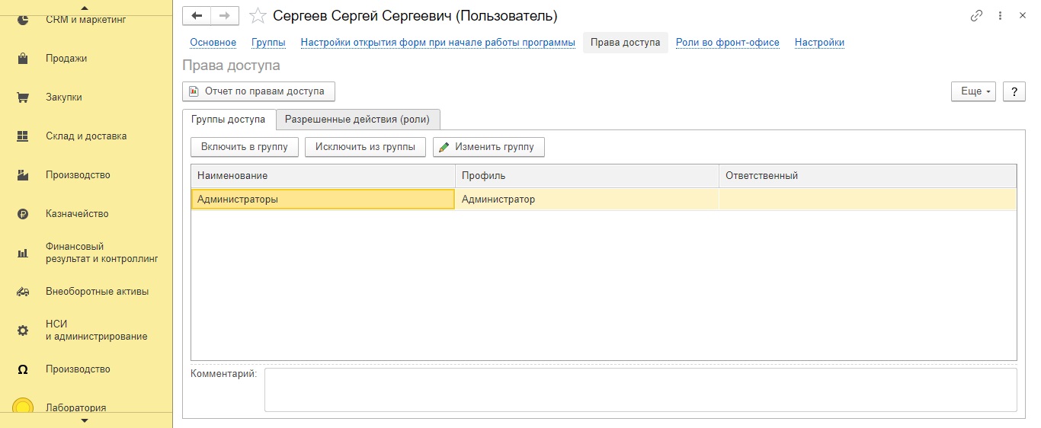Open the НСИ и администрирование section label
1041x428 pixels.
tap(97, 331)
